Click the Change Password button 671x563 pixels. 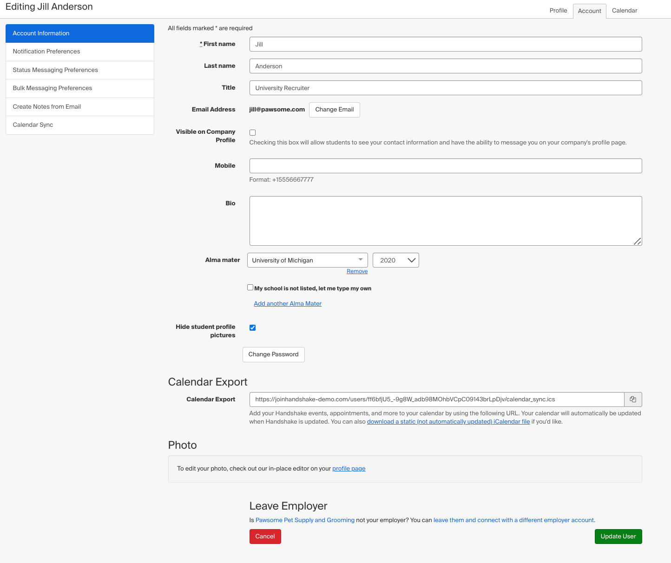point(273,354)
